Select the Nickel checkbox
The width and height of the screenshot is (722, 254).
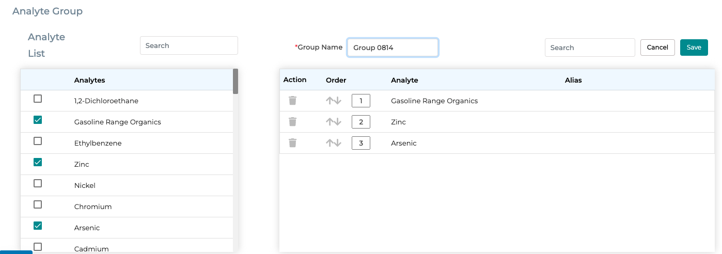click(x=38, y=183)
